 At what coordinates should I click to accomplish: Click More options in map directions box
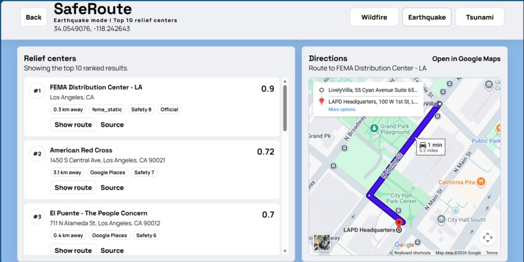click(341, 110)
